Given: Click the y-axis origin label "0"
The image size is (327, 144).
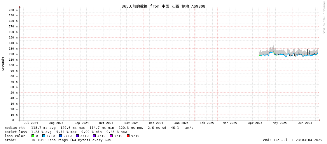Looking at the screenshot, I should [x=13, y=120].
